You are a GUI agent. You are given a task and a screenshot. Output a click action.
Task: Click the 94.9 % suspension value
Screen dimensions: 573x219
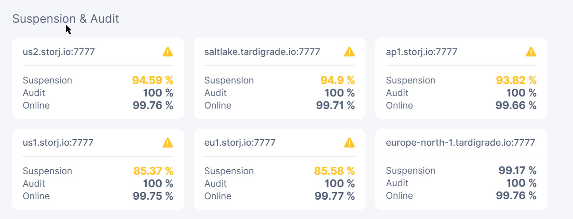338,80
